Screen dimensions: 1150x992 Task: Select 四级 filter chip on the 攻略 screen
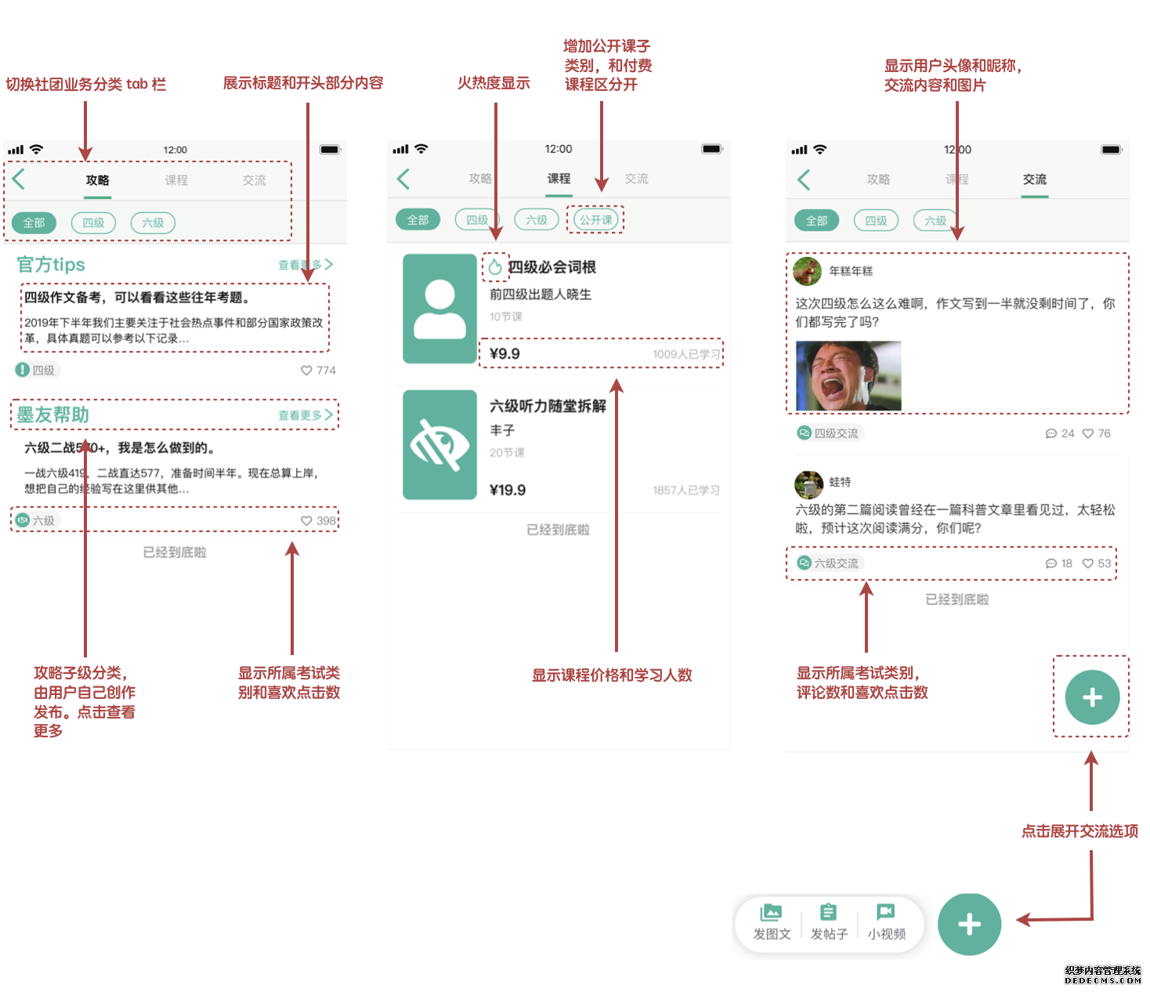pyautogui.click(x=93, y=223)
